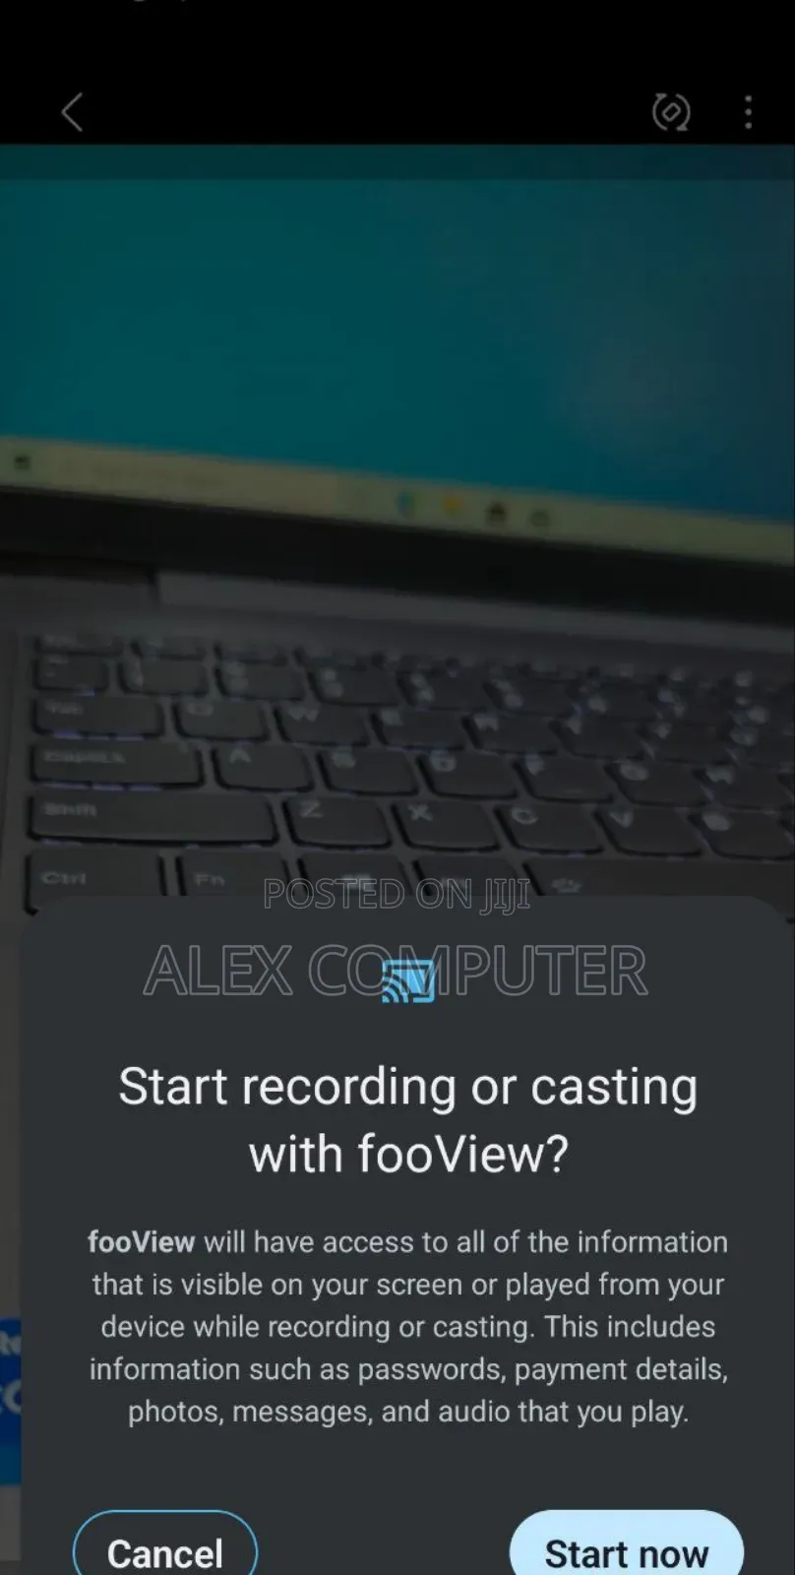Tap the bold fooView app name
The width and height of the screenshot is (795, 1575).
point(141,1242)
